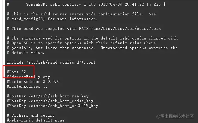This screenshot has width=198, height=123.
Task: Click the watermark '@稀土掘金技术社区'
Action: 175,116
